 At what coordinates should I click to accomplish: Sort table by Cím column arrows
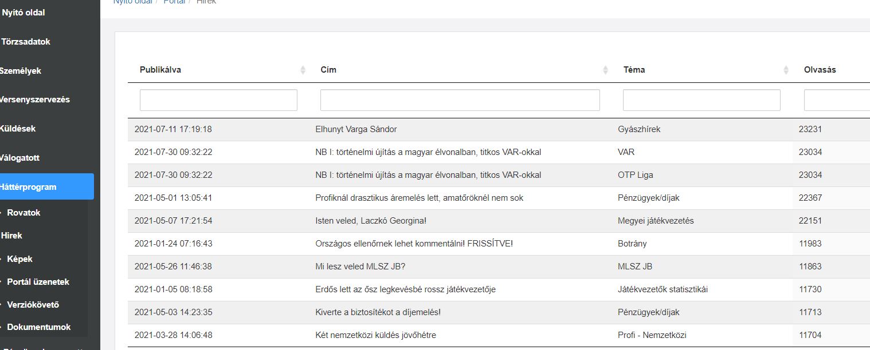605,70
